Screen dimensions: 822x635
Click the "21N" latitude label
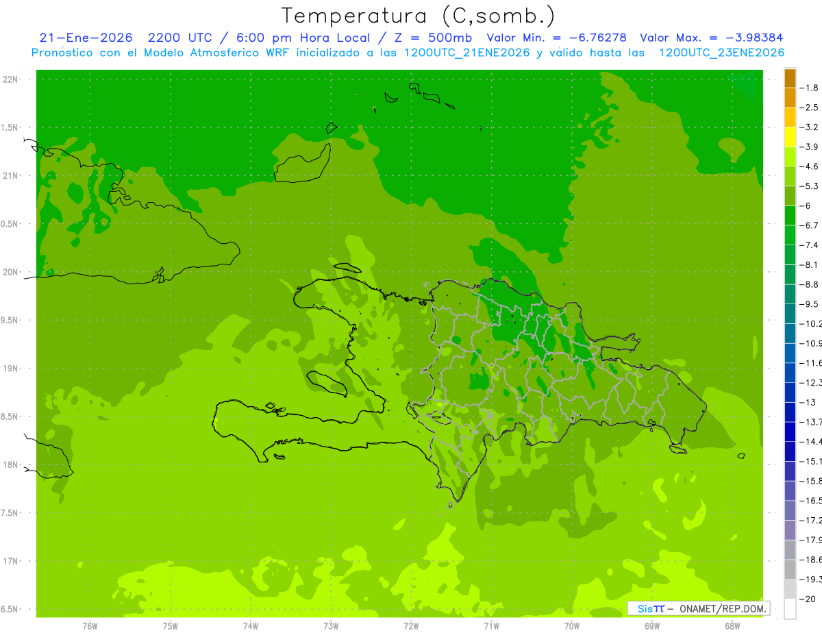pos(10,176)
